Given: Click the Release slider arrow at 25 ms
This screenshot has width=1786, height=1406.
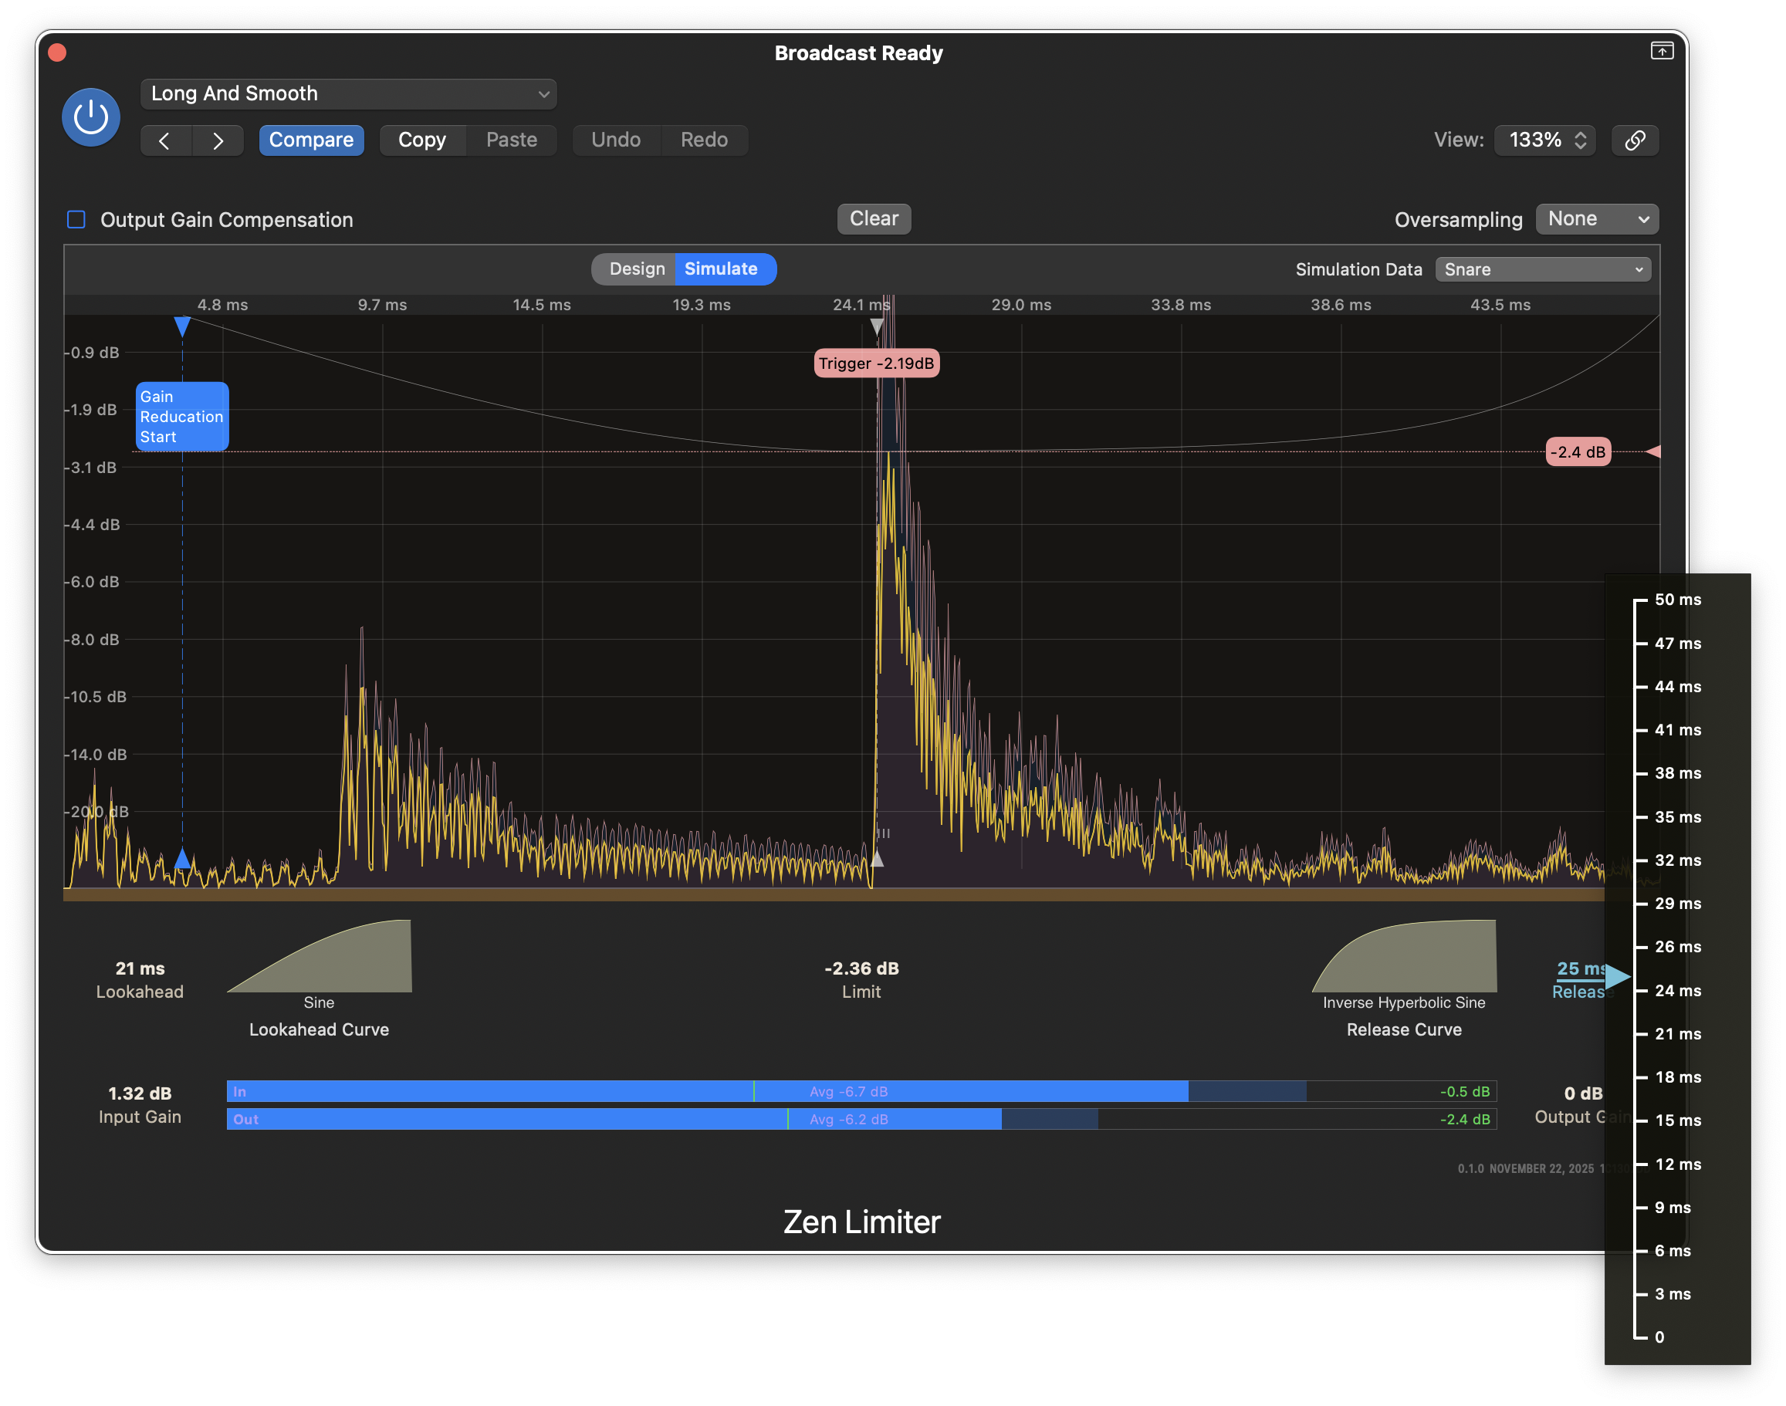Looking at the screenshot, I should (1616, 976).
